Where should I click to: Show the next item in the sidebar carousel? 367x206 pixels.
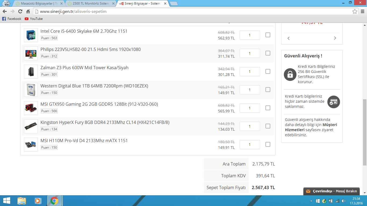click(x=335, y=38)
